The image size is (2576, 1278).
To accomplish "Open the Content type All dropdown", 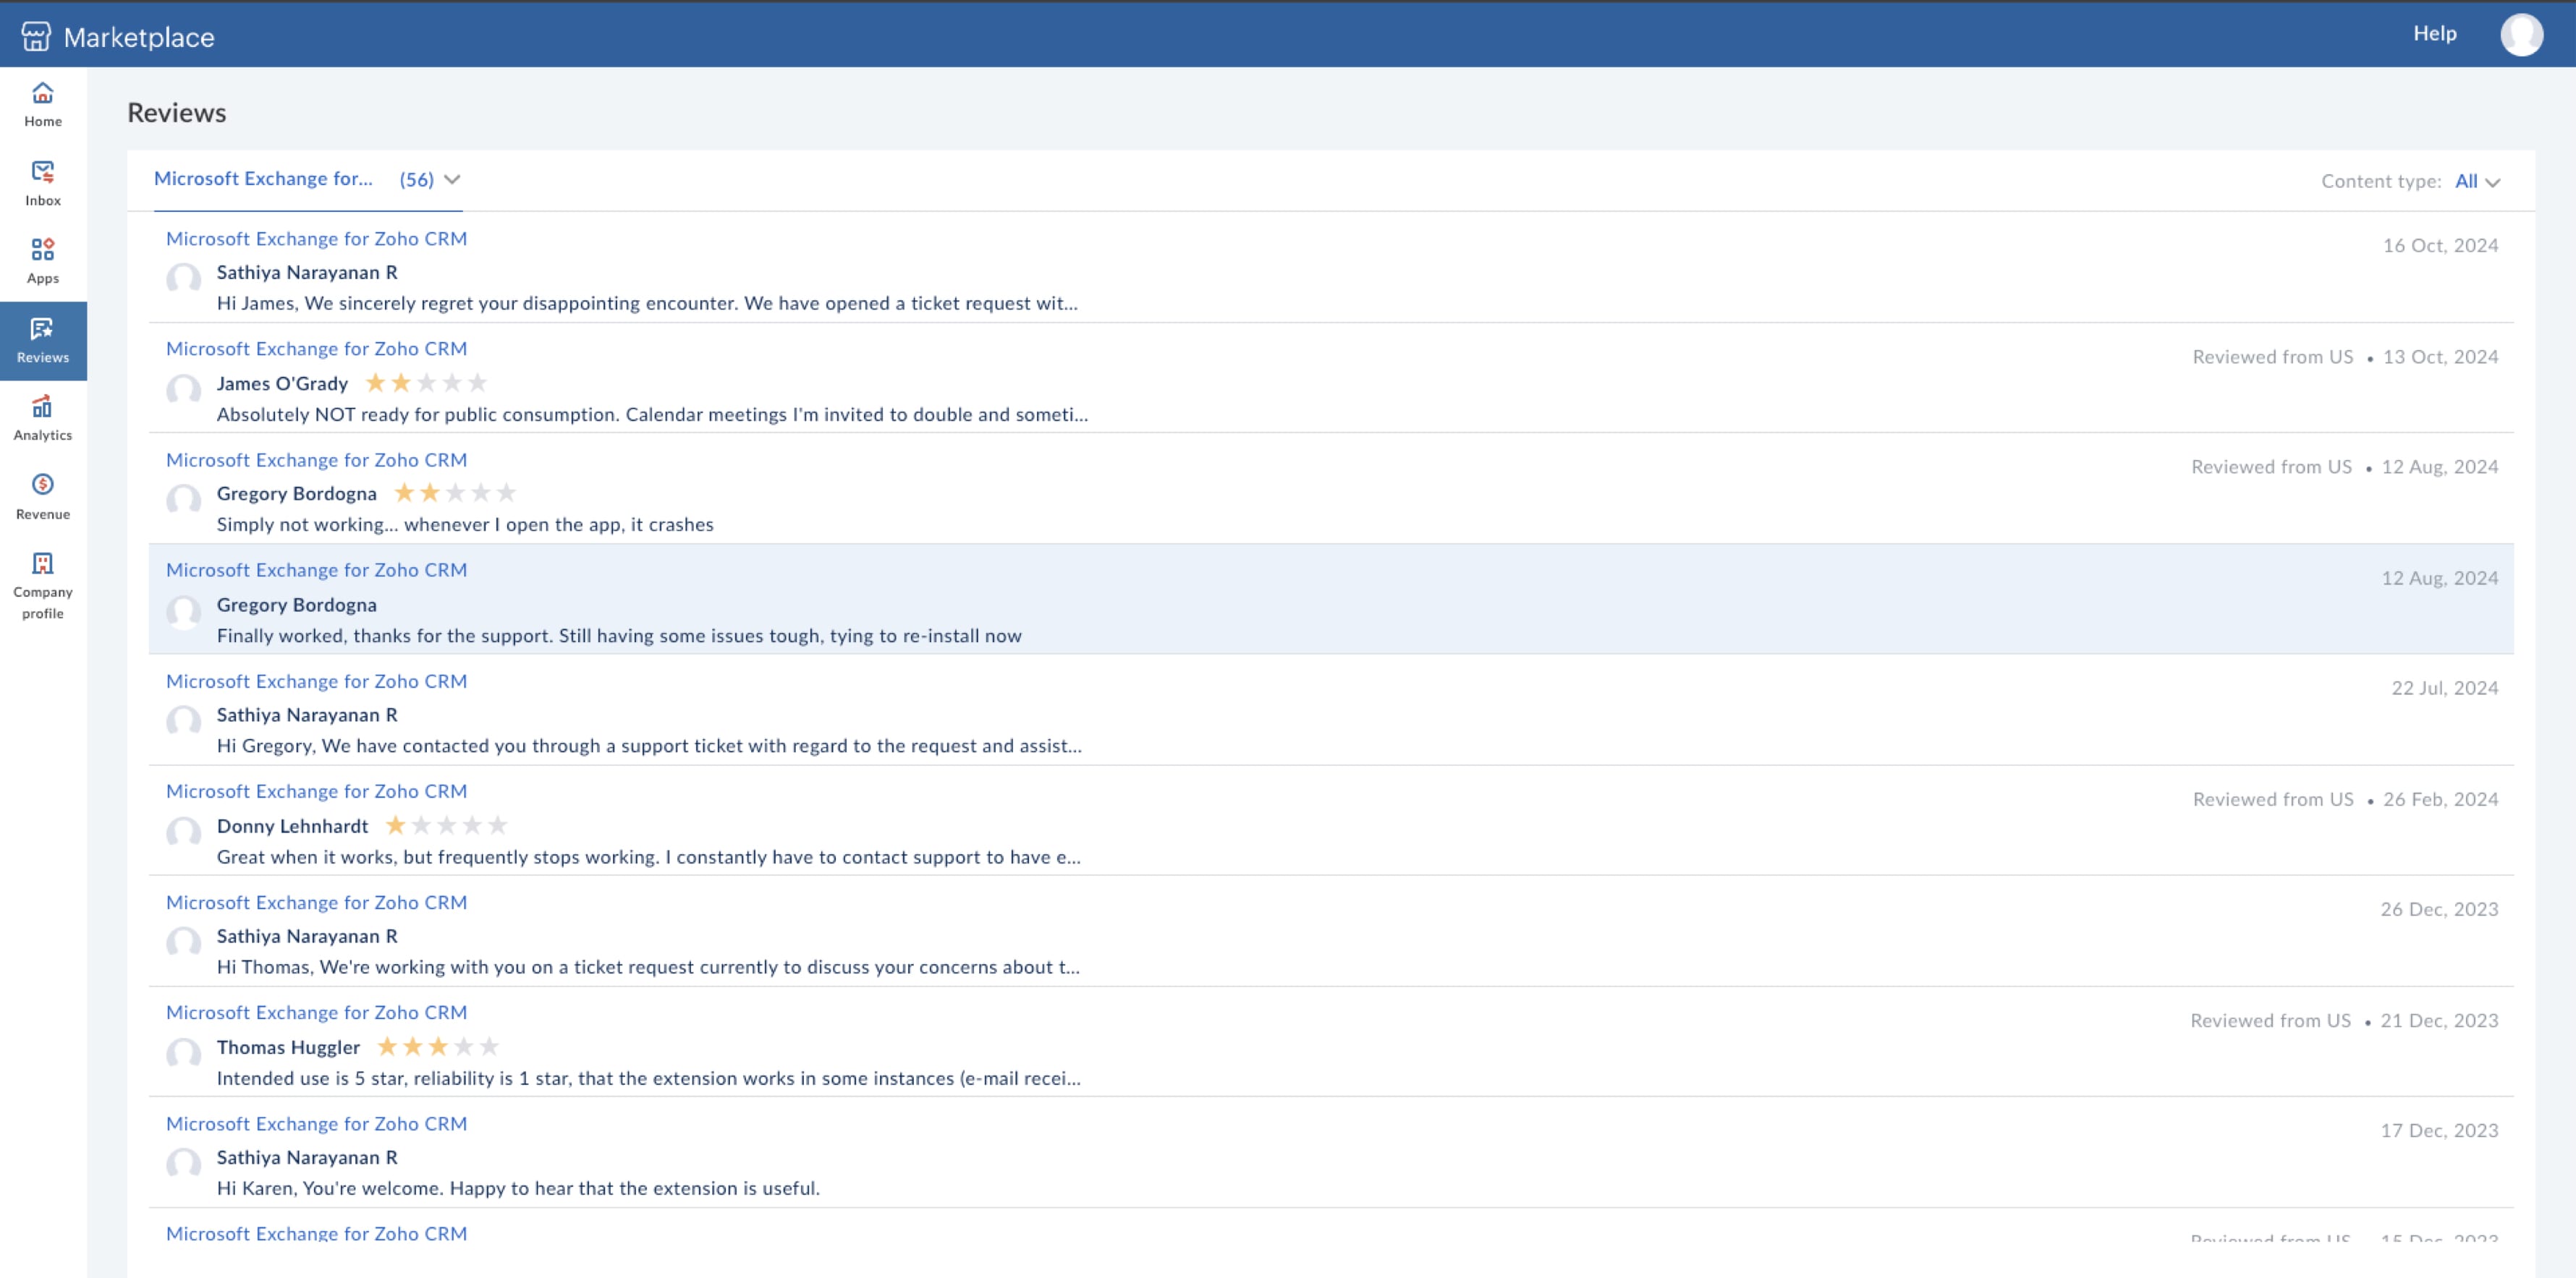I will [2477, 182].
